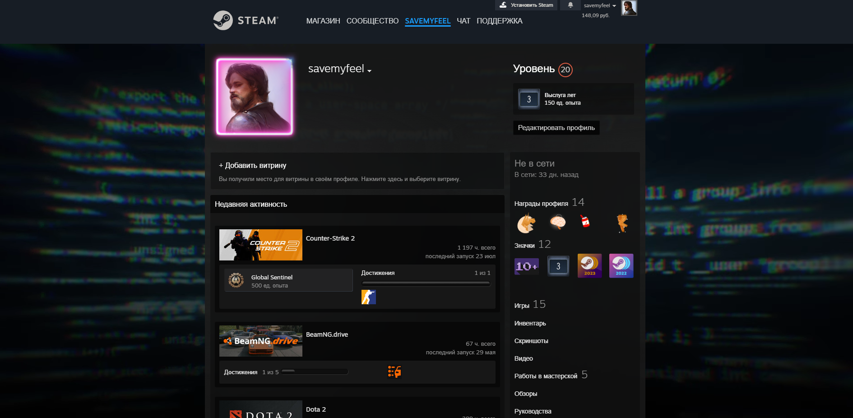
Task: Expand the profile name dropdown arrow
Action: tap(369, 71)
